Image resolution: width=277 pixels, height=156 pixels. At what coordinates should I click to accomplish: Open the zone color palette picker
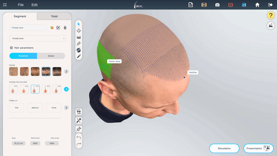click(52, 27)
